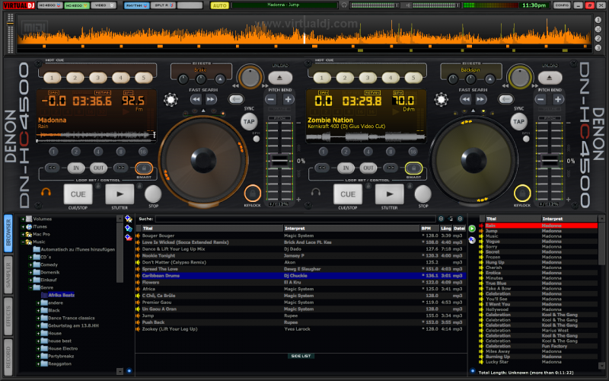Toggle 8-beat loop on right deck

(391, 152)
